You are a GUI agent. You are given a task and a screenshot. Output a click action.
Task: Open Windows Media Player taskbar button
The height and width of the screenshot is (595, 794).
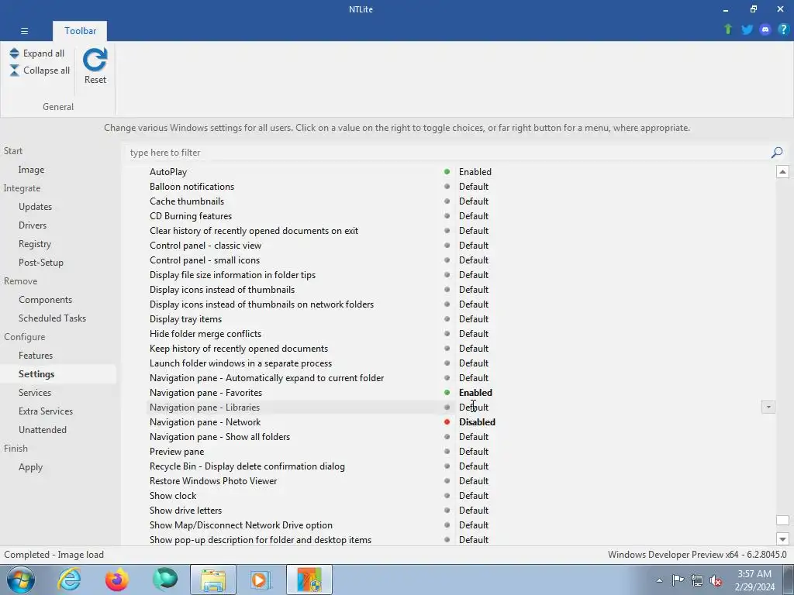tap(261, 580)
